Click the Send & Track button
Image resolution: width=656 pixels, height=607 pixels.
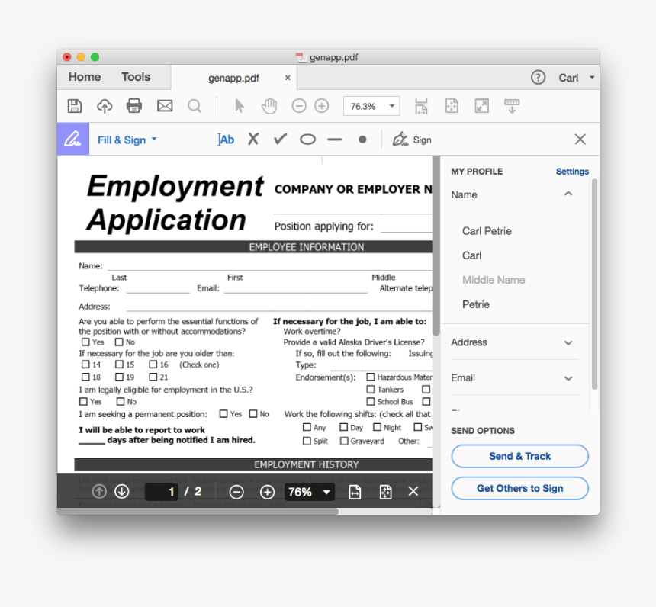tap(519, 456)
